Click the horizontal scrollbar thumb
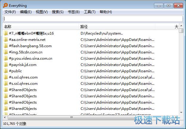The width and height of the screenshot is (186, 129). (x=71, y=117)
